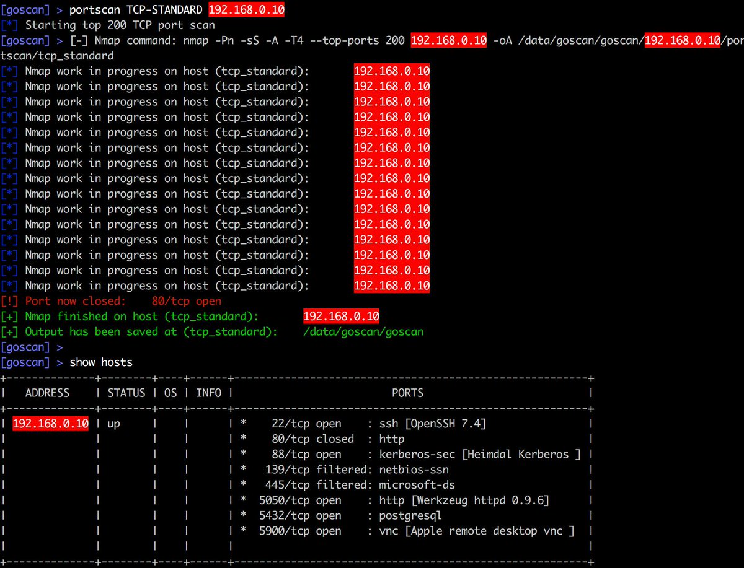Click the 'show hosts' command
This screenshot has width=744, height=568.
pos(101,362)
